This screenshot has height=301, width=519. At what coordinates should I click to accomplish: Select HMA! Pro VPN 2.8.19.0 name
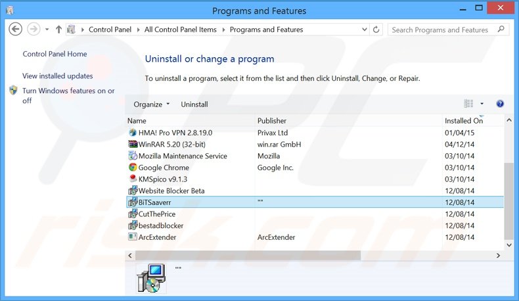click(175, 133)
